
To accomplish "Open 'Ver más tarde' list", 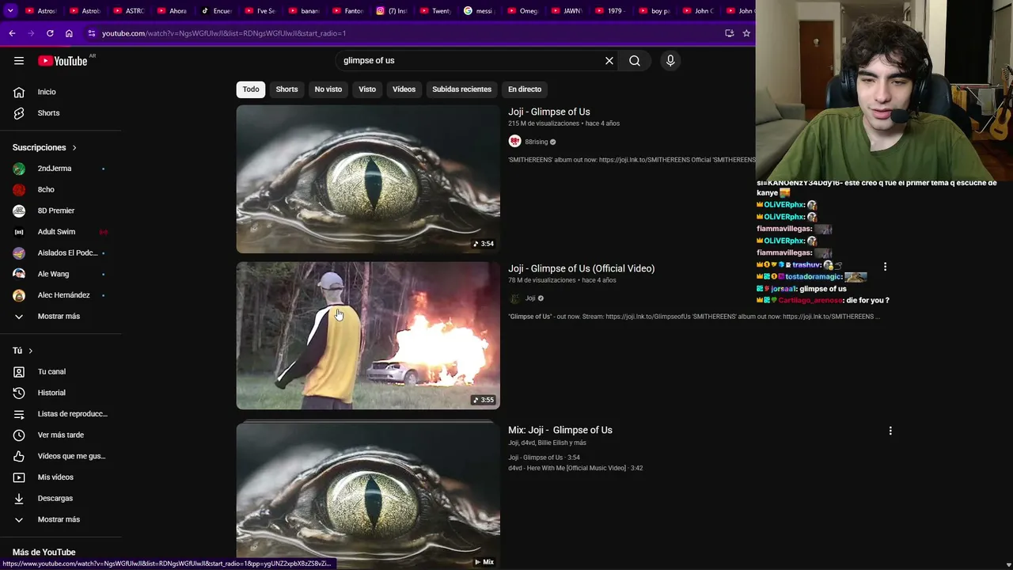I will pyautogui.click(x=61, y=435).
